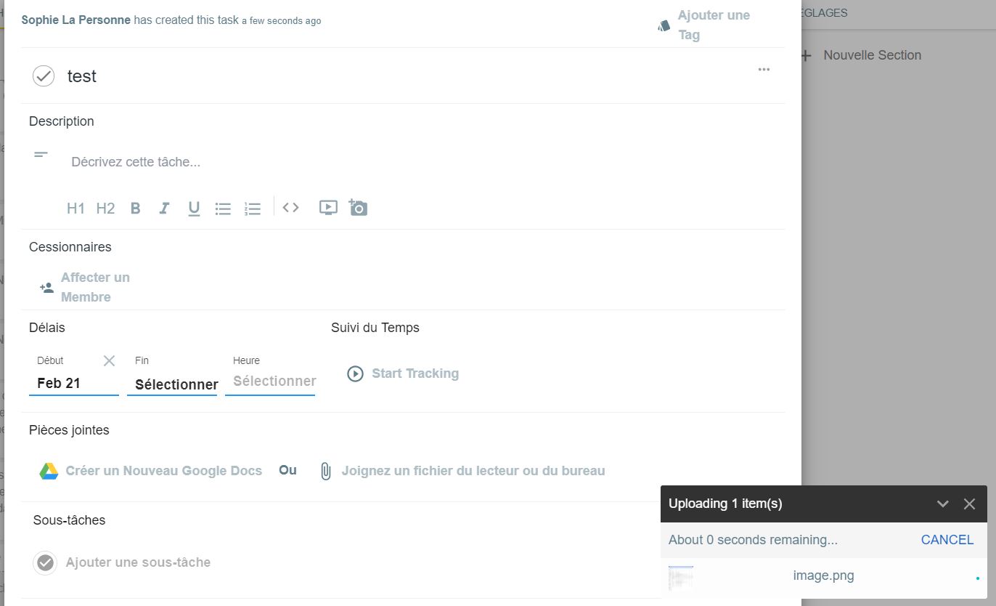The width and height of the screenshot is (996, 606).
Task: Apply H1 heading formatting
Action: click(x=75, y=209)
